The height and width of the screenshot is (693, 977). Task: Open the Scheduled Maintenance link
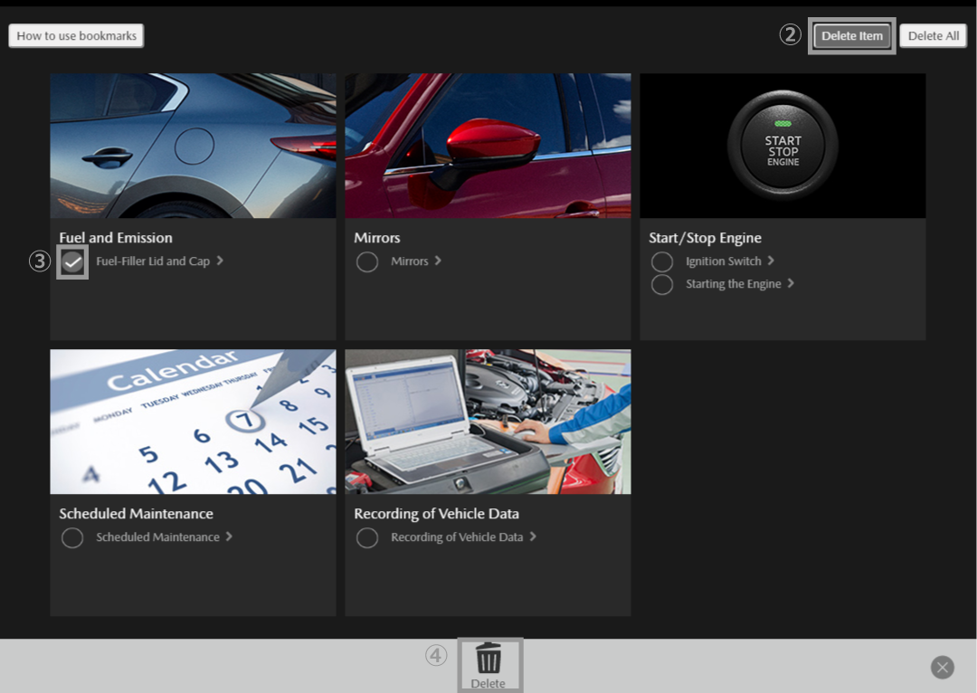157,537
